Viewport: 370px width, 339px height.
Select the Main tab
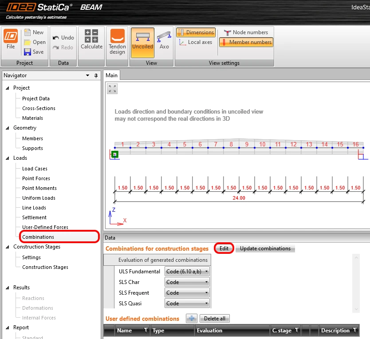pos(111,75)
